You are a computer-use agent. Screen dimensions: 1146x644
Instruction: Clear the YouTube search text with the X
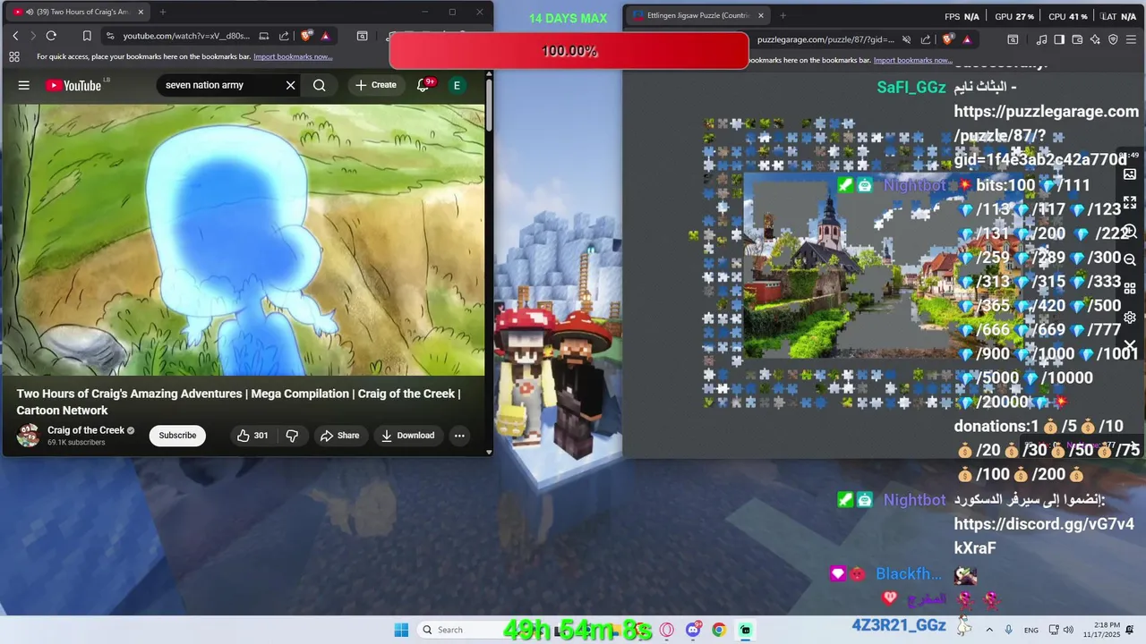290,85
